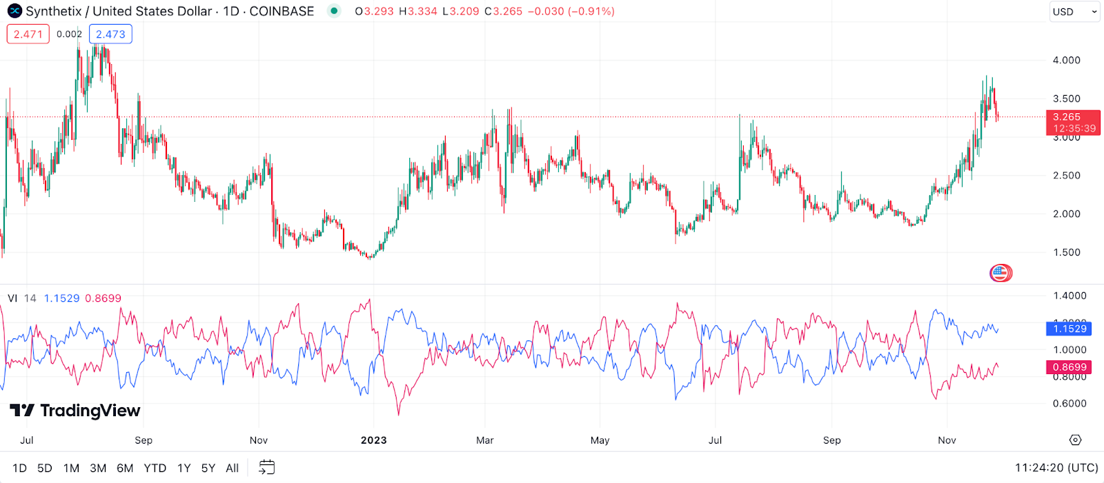Image resolution: width=1104 pixels, height=483 pixels.
Task: Click the US flag economic event icon
Action: pyautogui.click(x=1000, y=274)
